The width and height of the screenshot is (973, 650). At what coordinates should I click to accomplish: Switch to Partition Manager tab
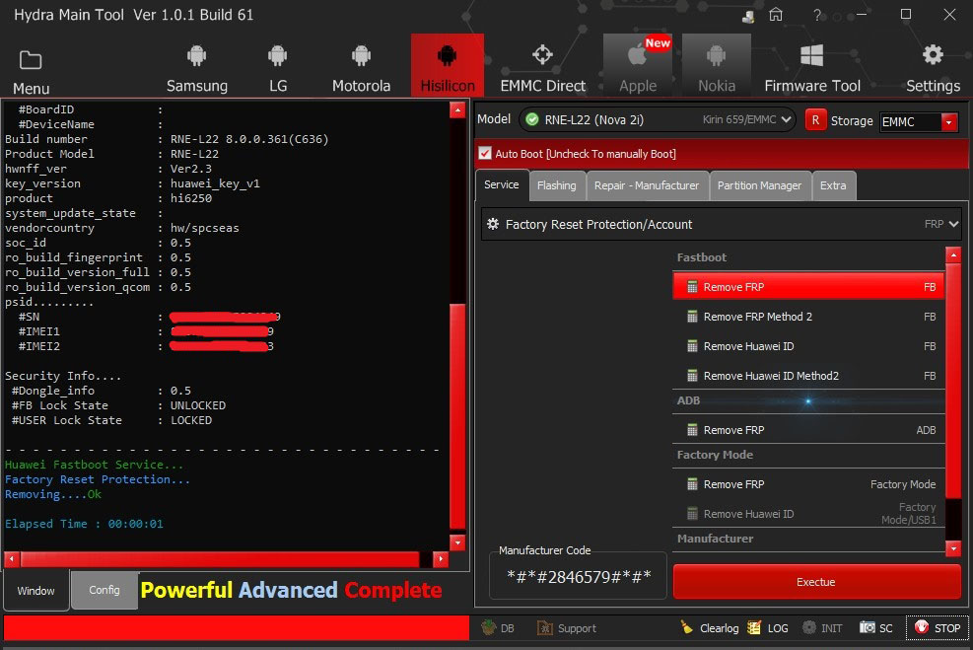click(x=759, y=185)
